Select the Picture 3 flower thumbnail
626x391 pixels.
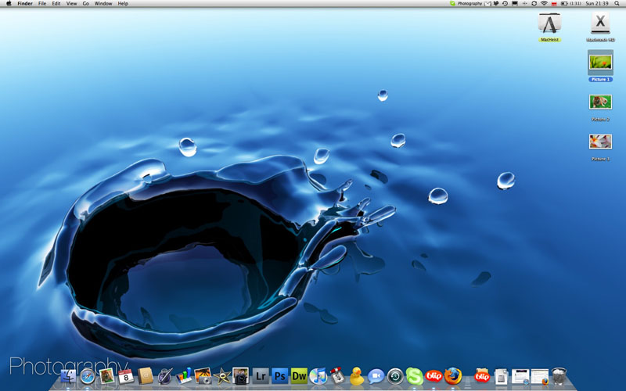(x=600, y=142)
